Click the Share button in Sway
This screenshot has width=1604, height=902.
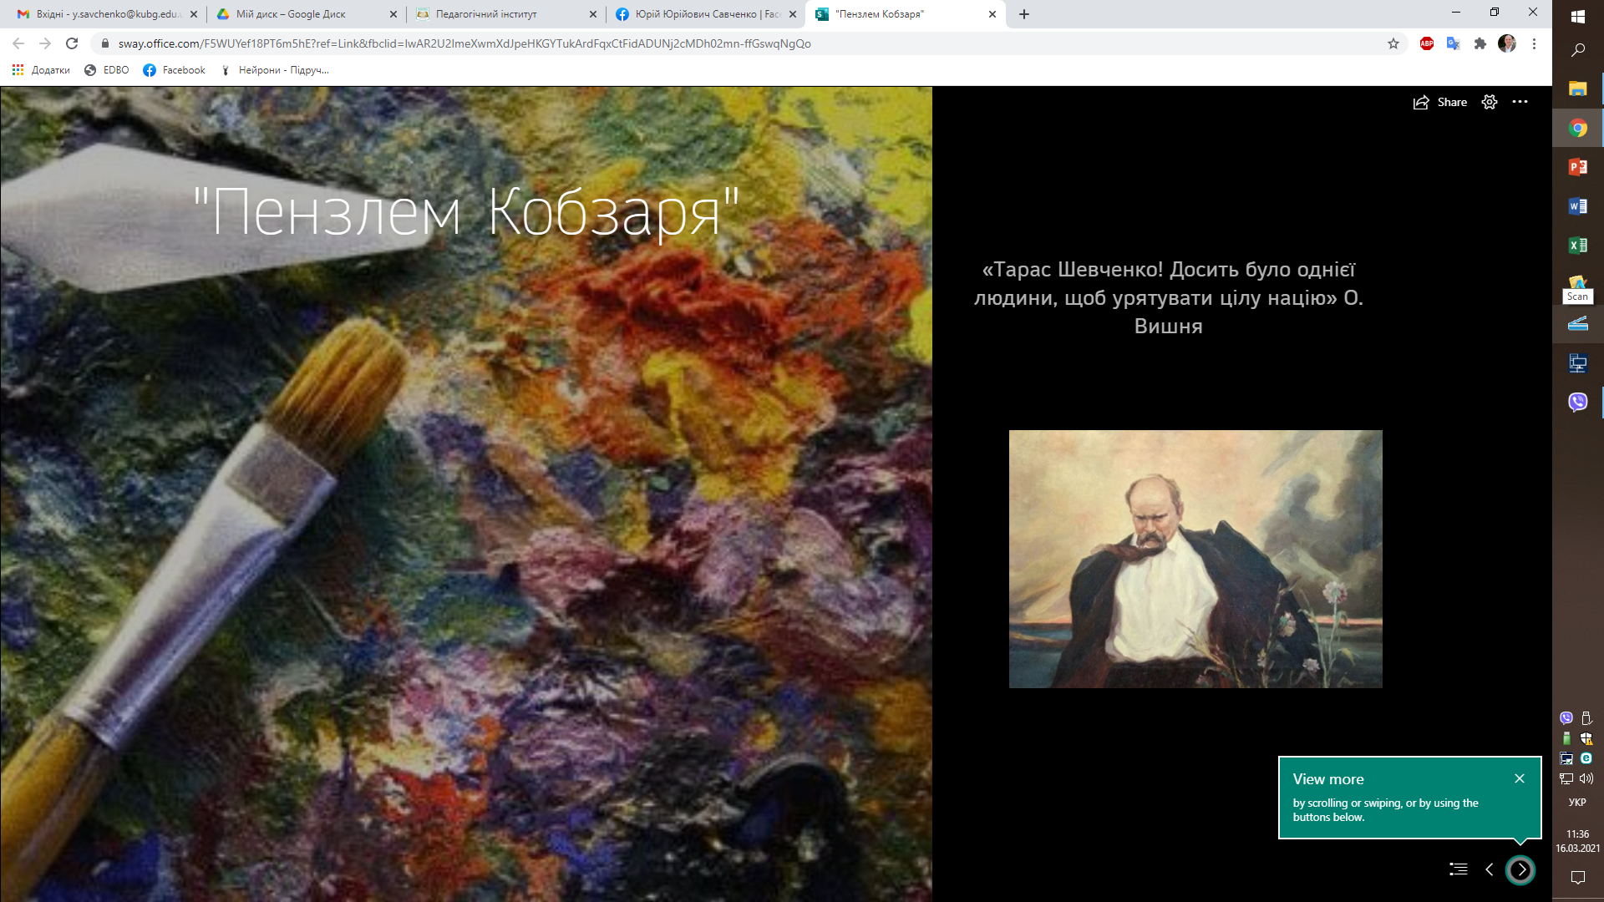coord(1440,102)
